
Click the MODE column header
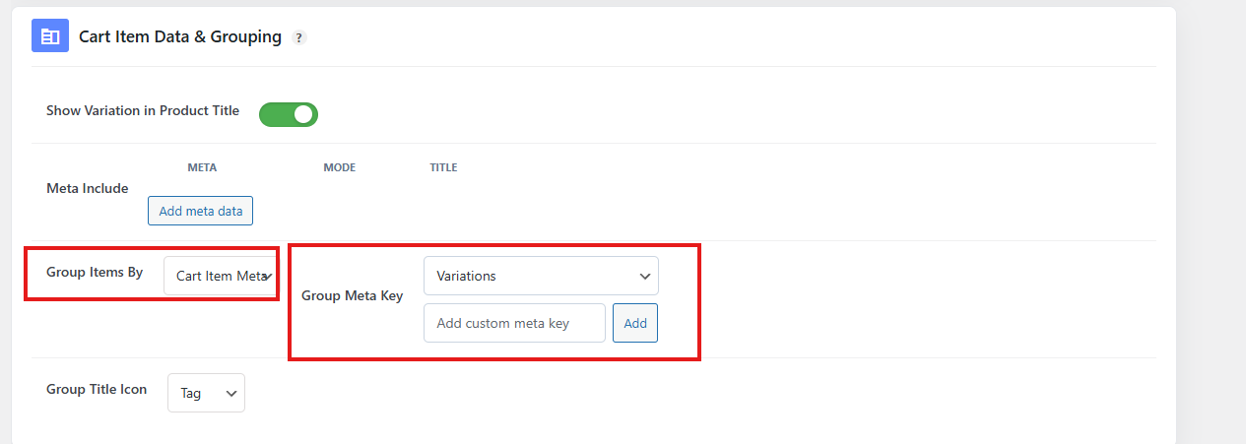point(340,167)
